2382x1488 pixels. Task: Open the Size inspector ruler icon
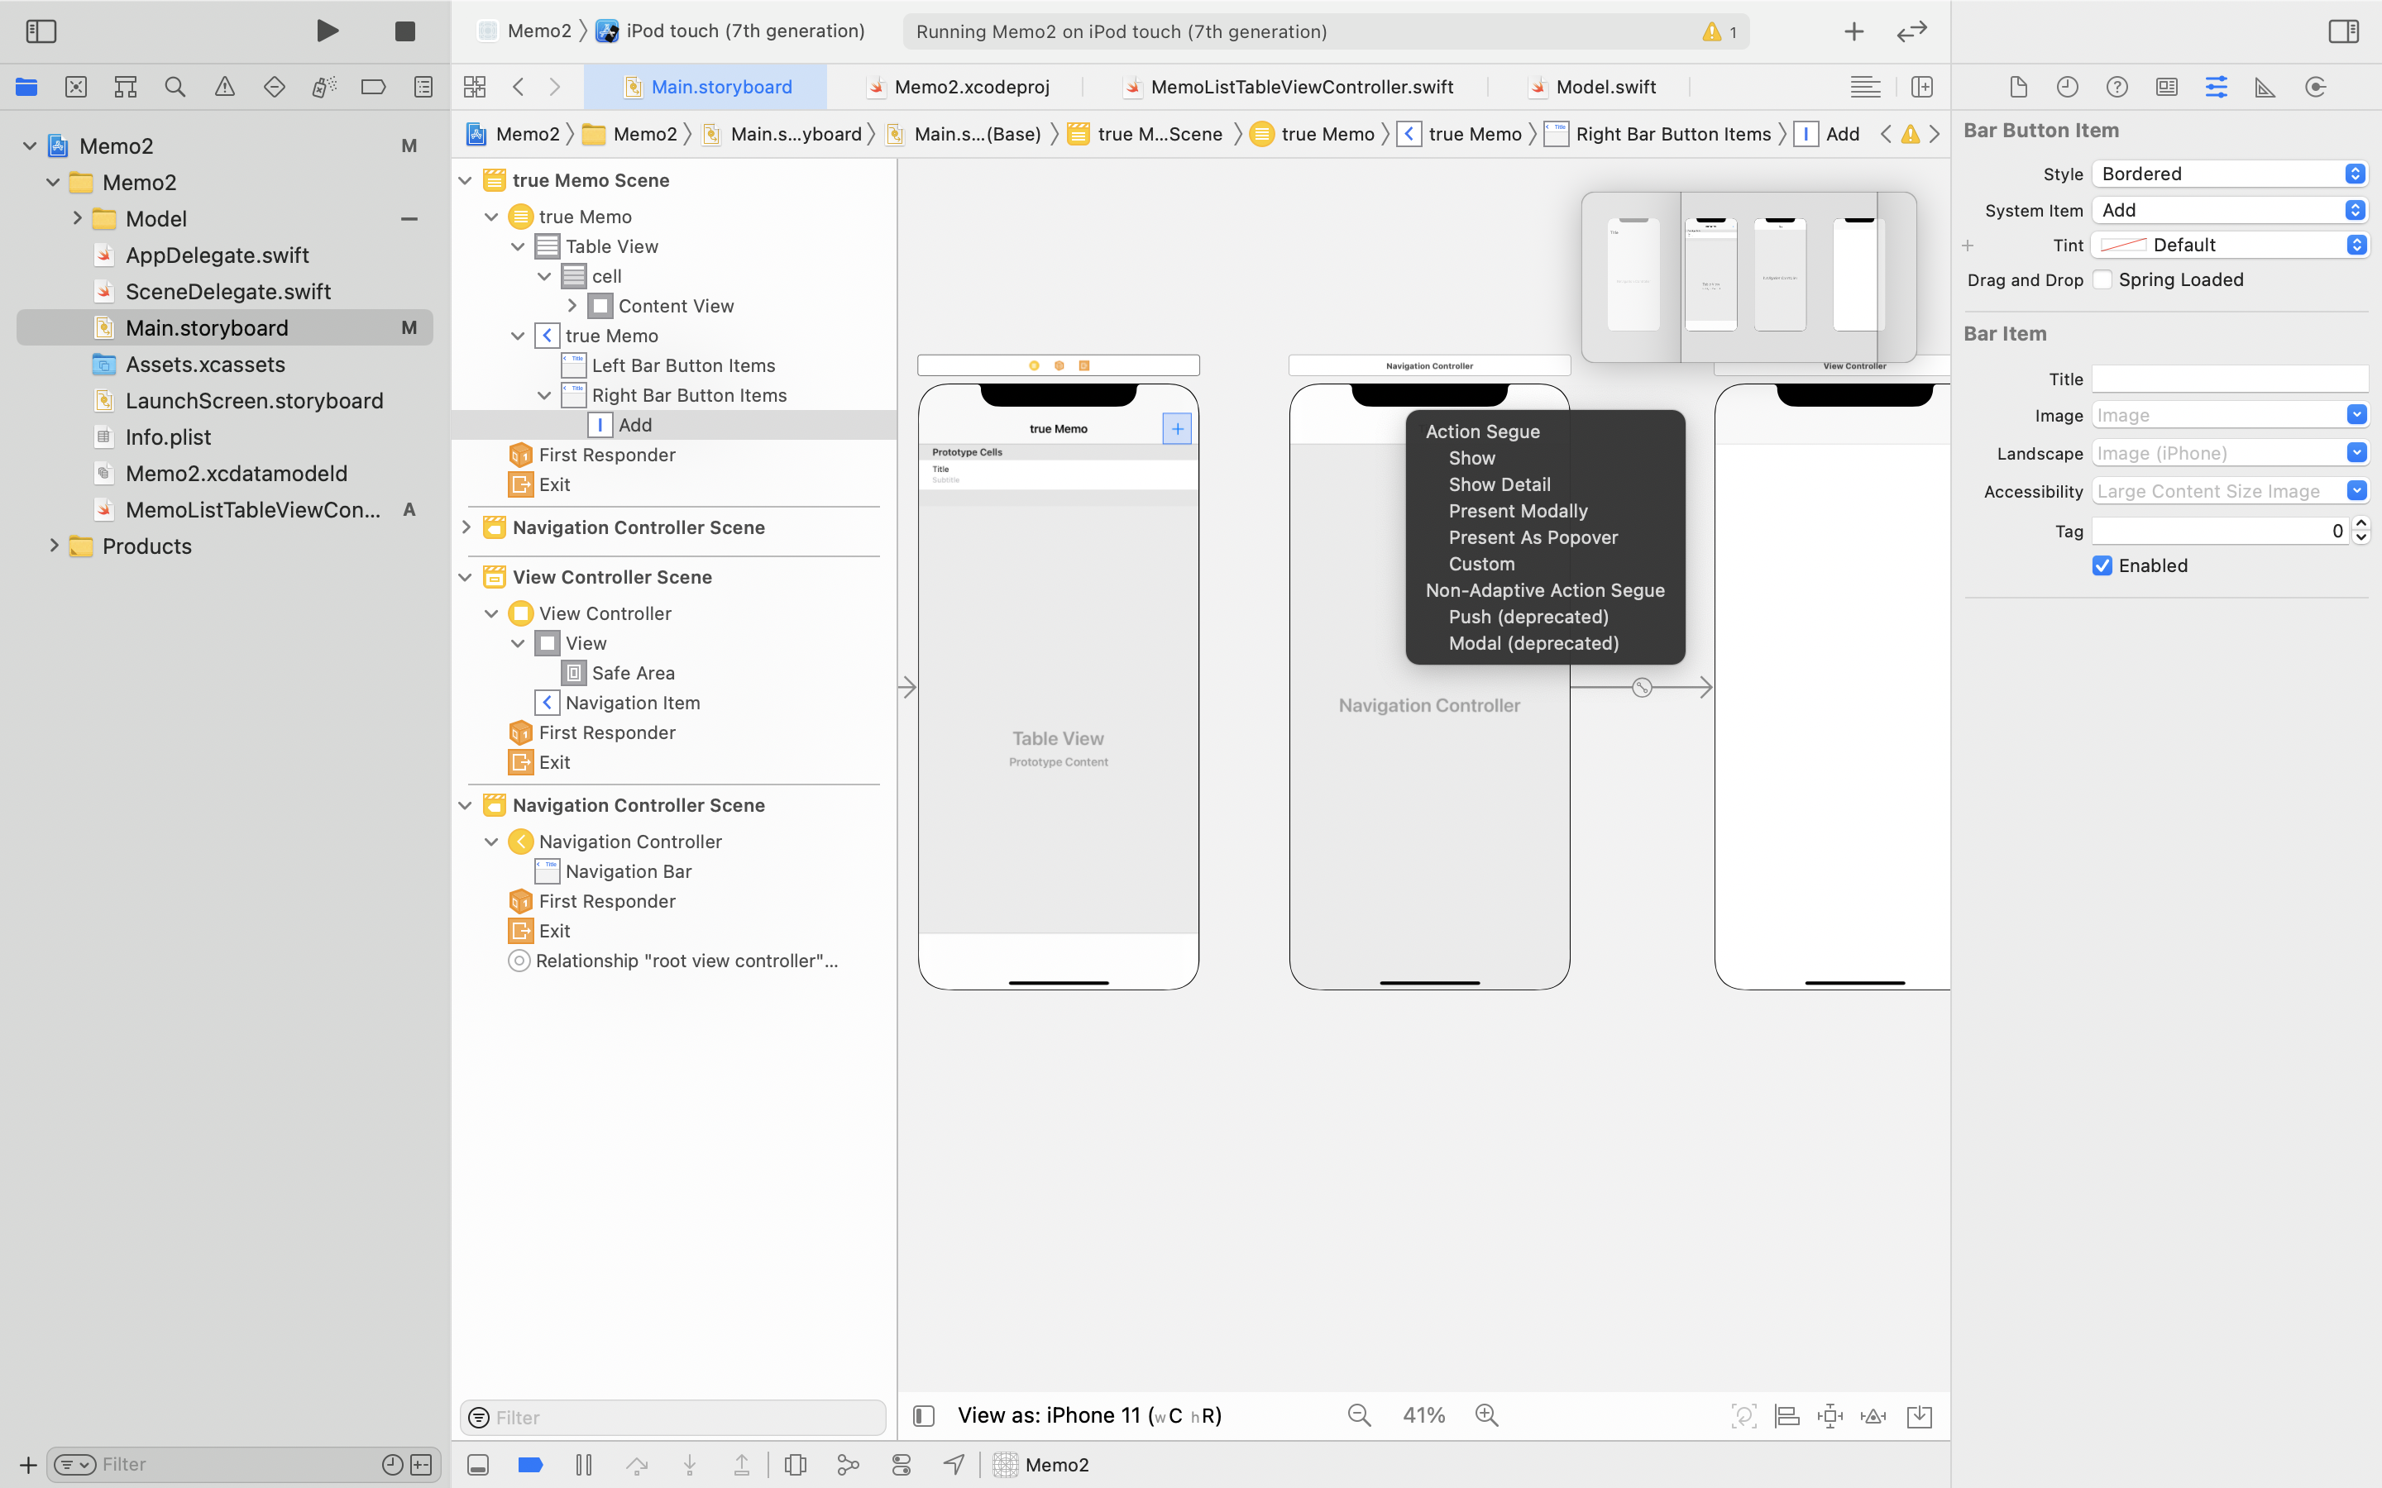(x=2265, y=87)
